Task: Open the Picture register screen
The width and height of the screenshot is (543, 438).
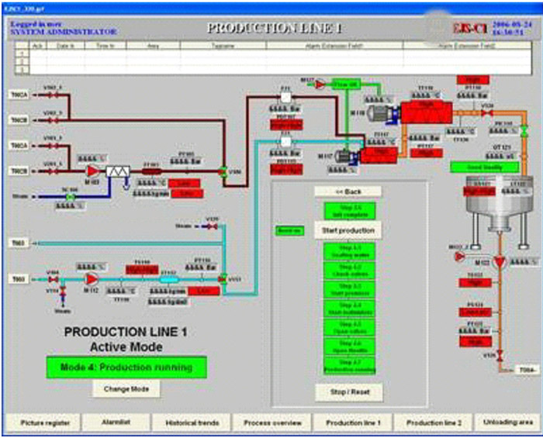Action: tap(43, 422)
